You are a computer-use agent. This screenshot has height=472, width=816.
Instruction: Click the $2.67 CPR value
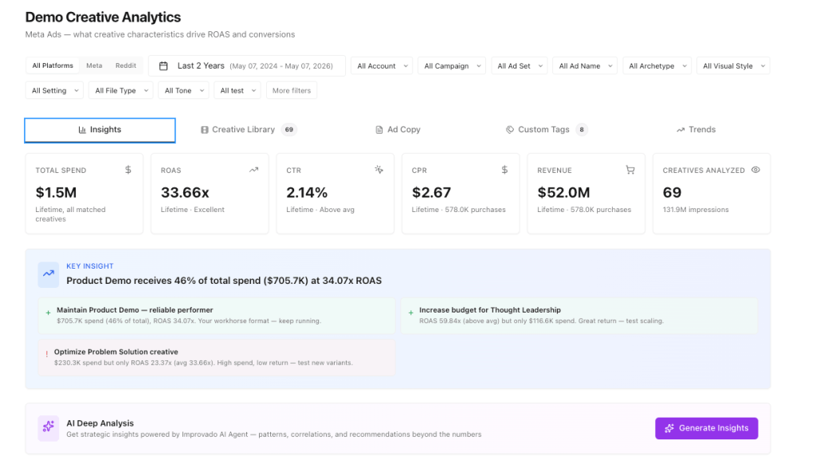click(x=431, y=193)
